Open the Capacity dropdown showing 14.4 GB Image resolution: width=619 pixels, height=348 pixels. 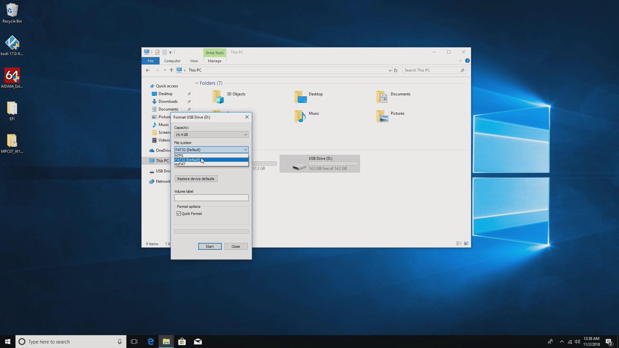click(x=211, y=135)
